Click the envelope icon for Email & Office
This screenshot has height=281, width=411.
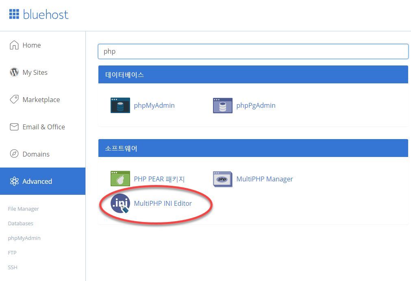pyautogui.click(x=14, y=126)
